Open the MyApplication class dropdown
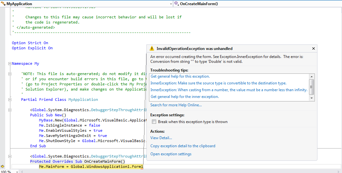This screenshot has width=342, height=173. tap(170, 4)
